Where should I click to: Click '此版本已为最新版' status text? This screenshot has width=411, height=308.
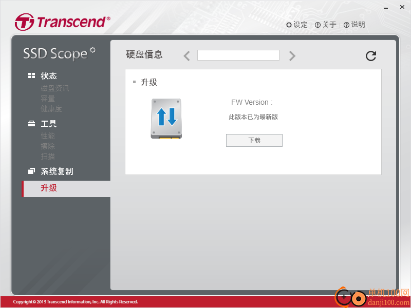point(253,117)
